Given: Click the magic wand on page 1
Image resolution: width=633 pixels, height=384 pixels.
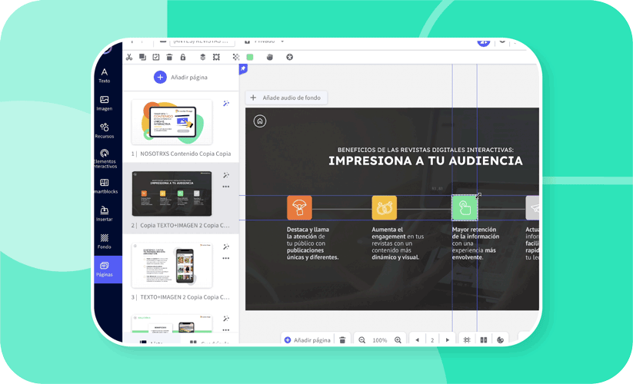Looking at the screenshot, I should click(x=226, y=104).
